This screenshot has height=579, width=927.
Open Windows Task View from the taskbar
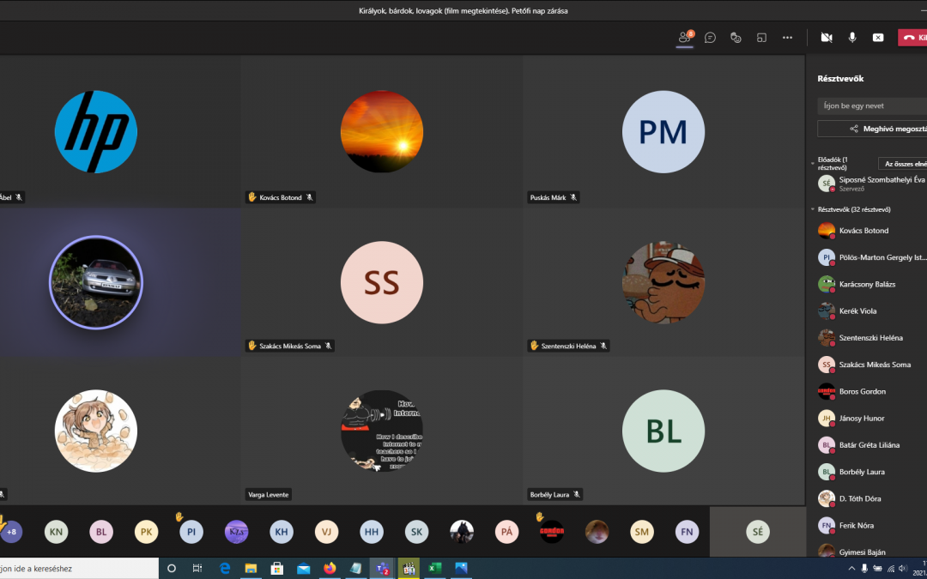(x=197, y=569)
